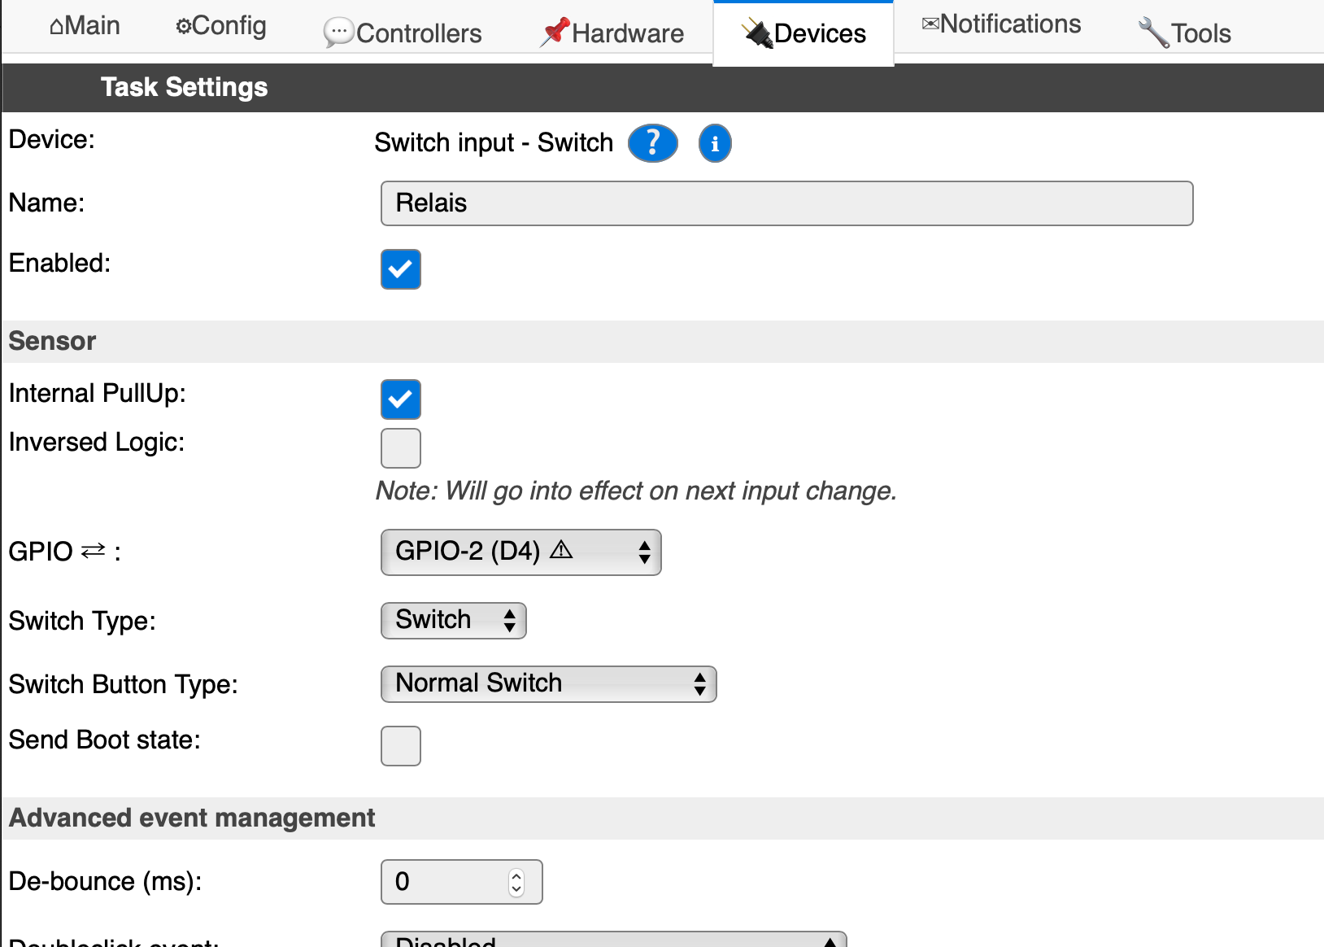This screenshot has width=1324, height=947.
Task: Click the Sensor section heading
Action: click(x=53, y=341)
